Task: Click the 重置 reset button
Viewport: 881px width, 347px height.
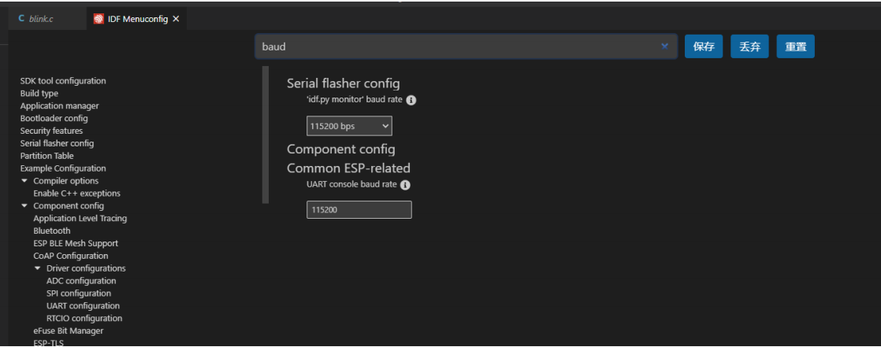Action: click(796, 46)
